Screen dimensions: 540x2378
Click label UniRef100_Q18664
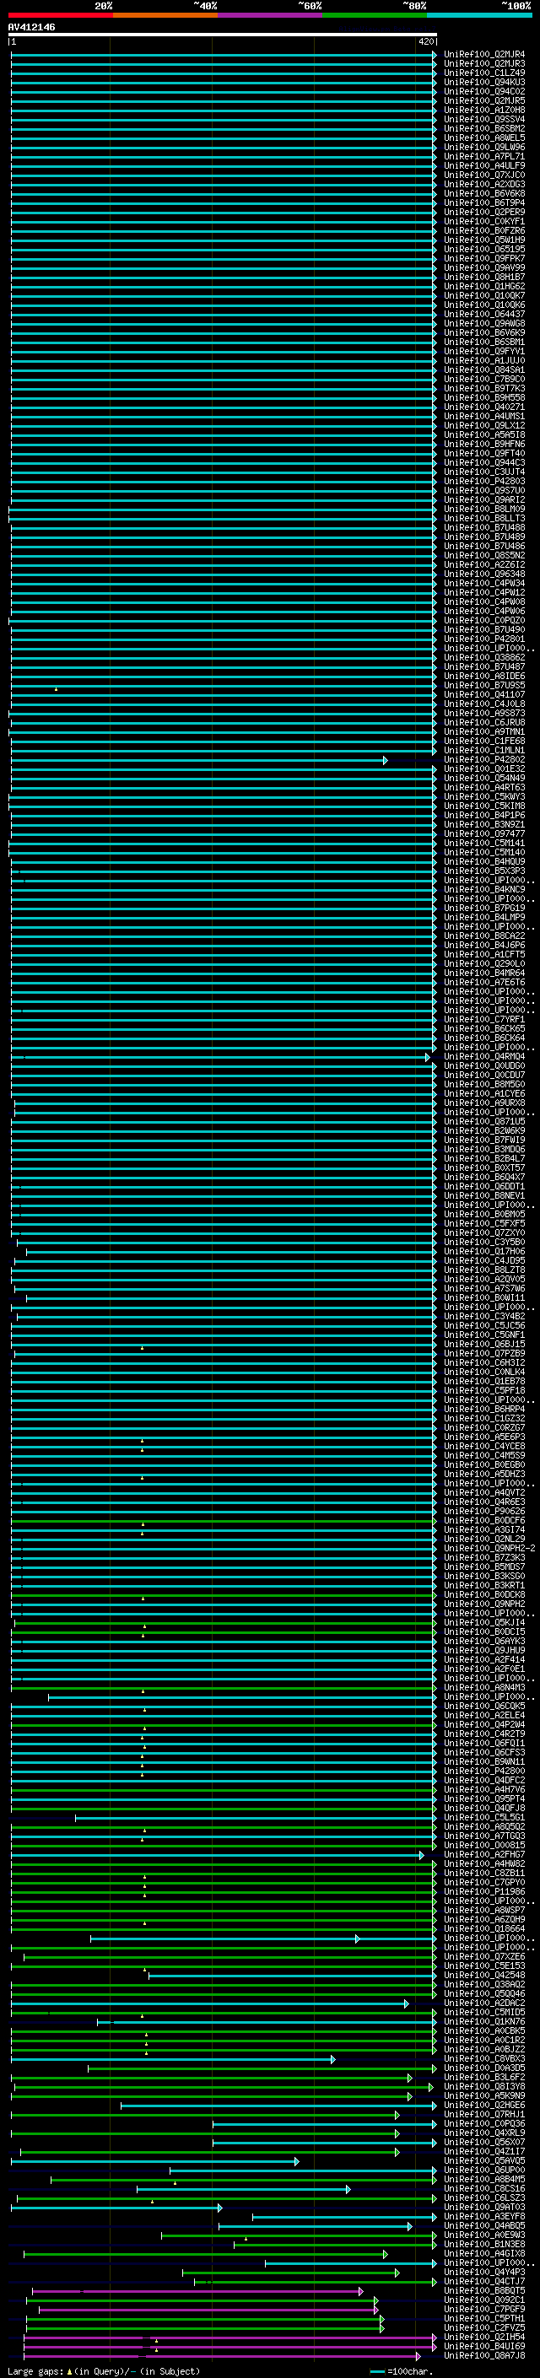484,1928
